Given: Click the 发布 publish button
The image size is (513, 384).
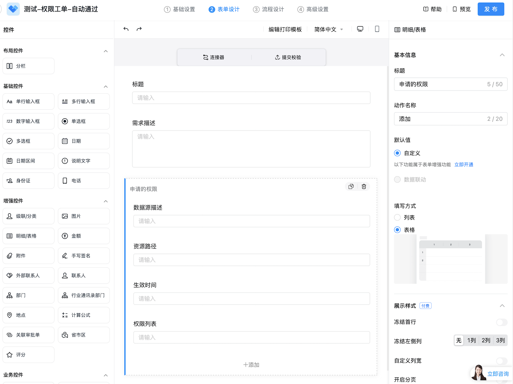Looking at the screenshot, I should pos(491,9).
